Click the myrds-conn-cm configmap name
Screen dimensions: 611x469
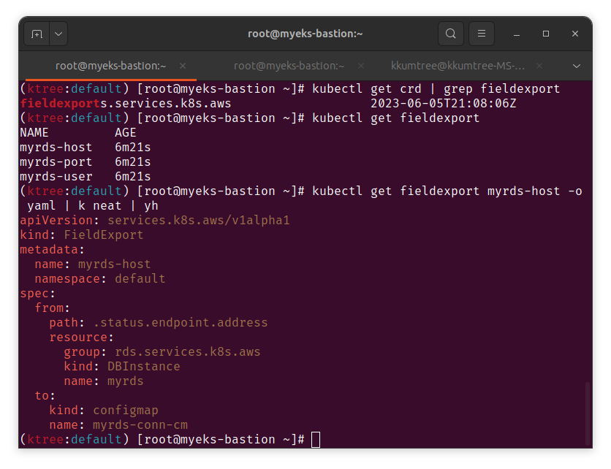(140, 424)
